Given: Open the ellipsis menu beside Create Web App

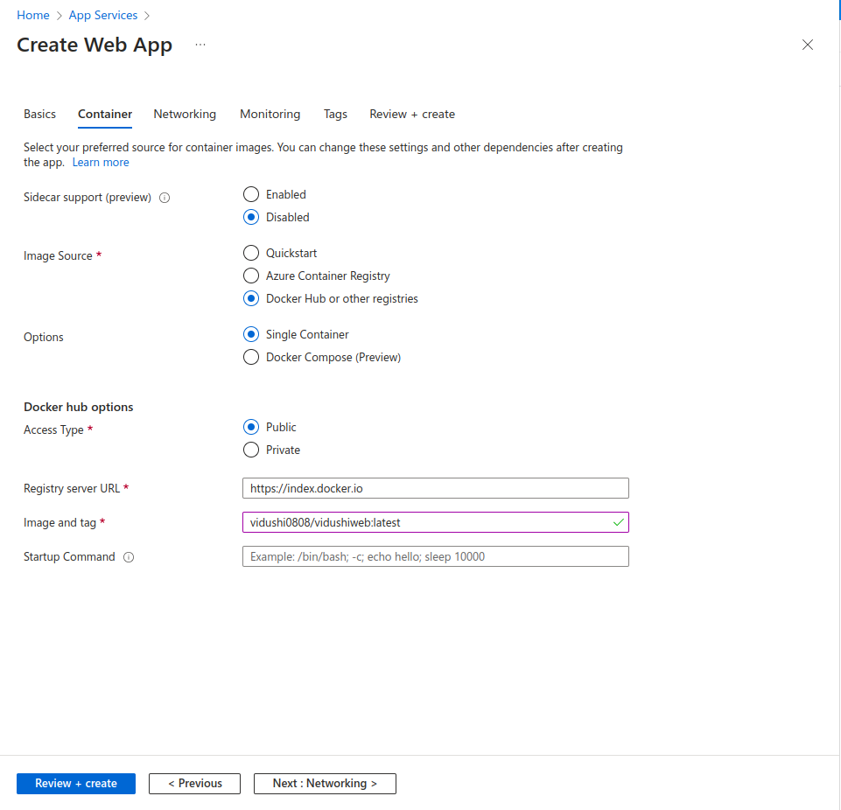Looking at the screenshot, I should click(x=200, y=45).
